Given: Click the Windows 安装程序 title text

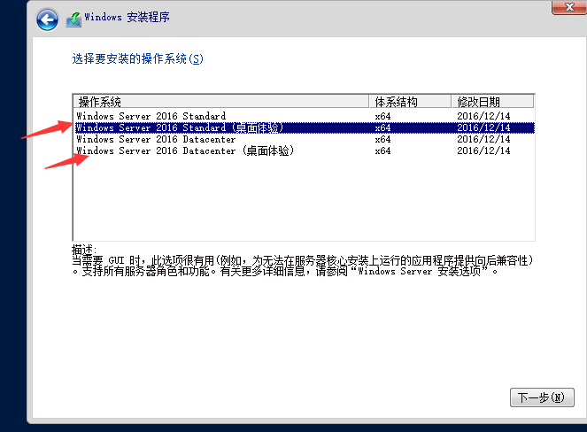Looking at the screenshot, I should point(127,17).
